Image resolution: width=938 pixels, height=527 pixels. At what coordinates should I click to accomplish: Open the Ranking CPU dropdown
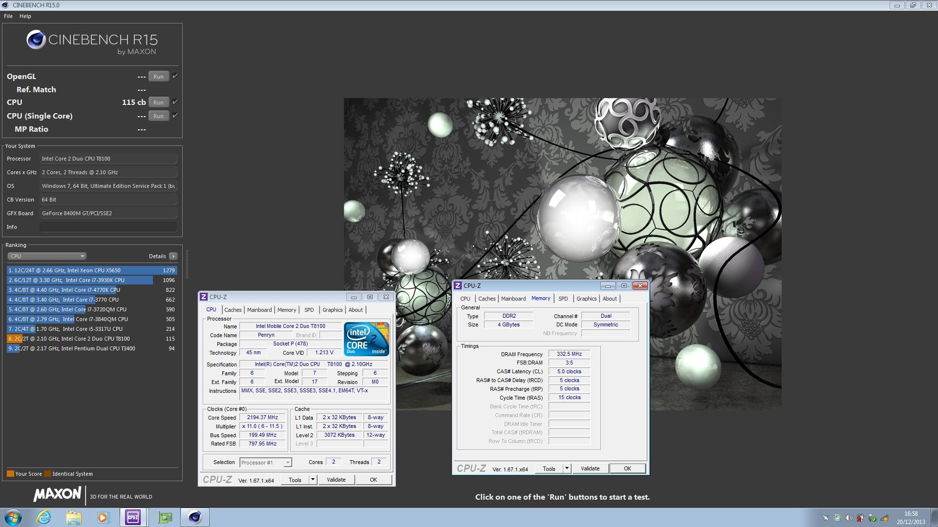tap(47, 256)
